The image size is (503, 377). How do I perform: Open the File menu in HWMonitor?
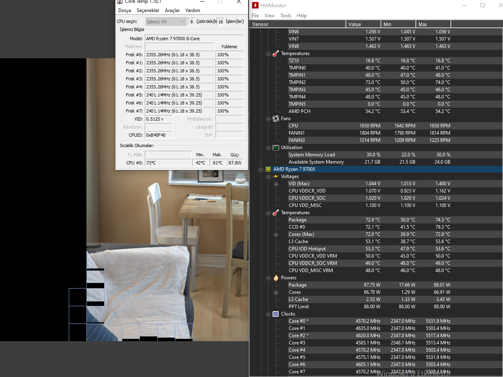[255, 16]
